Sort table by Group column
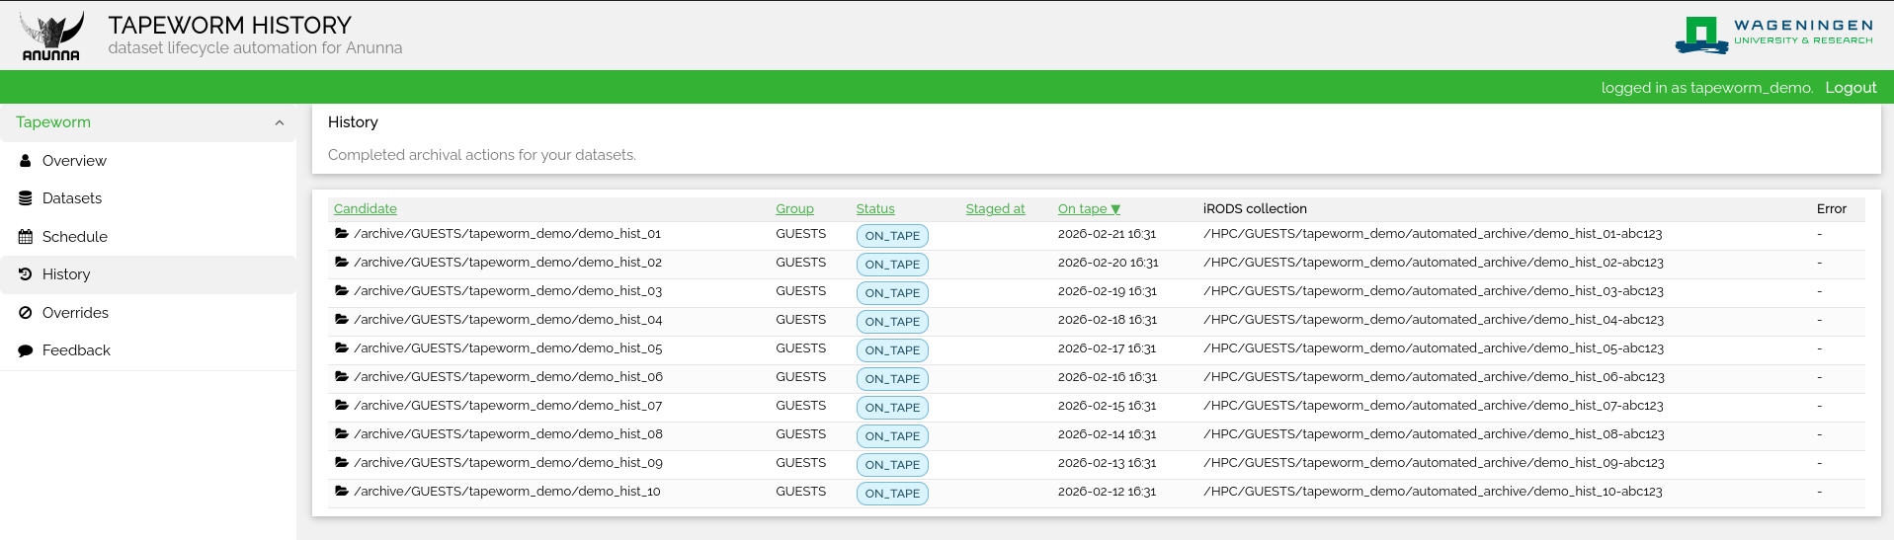Image resolution: width=1894 pixels, height=540 pixels. 794,208
